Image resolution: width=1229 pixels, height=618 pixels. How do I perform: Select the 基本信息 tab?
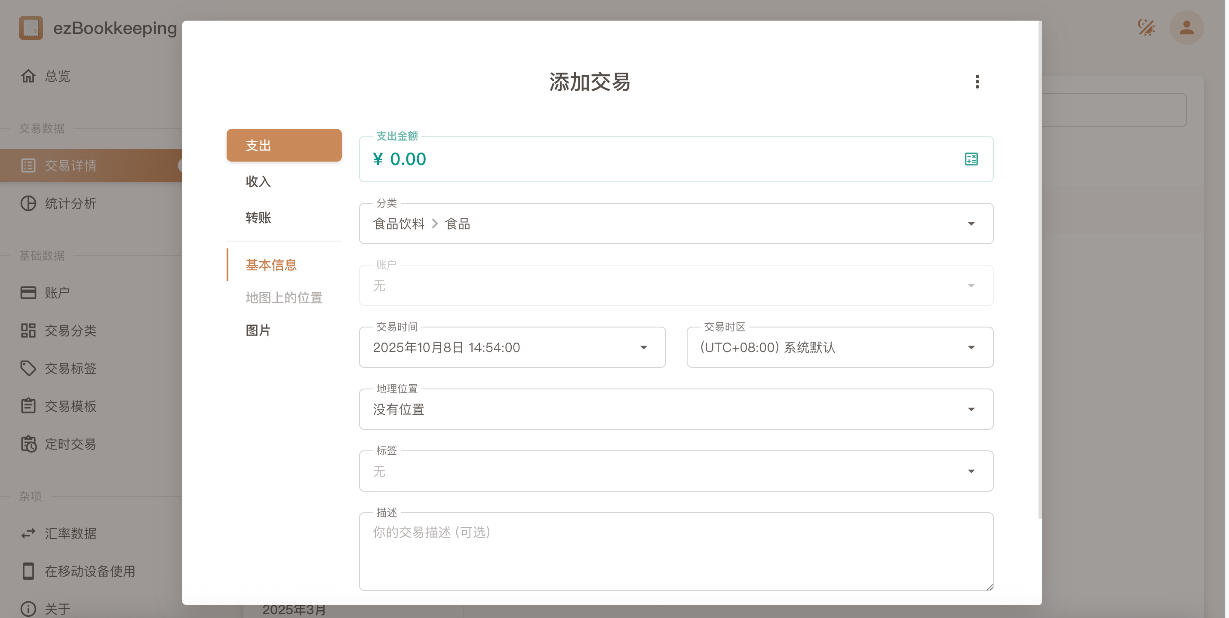pyautogui.click(x=271, y=265)
